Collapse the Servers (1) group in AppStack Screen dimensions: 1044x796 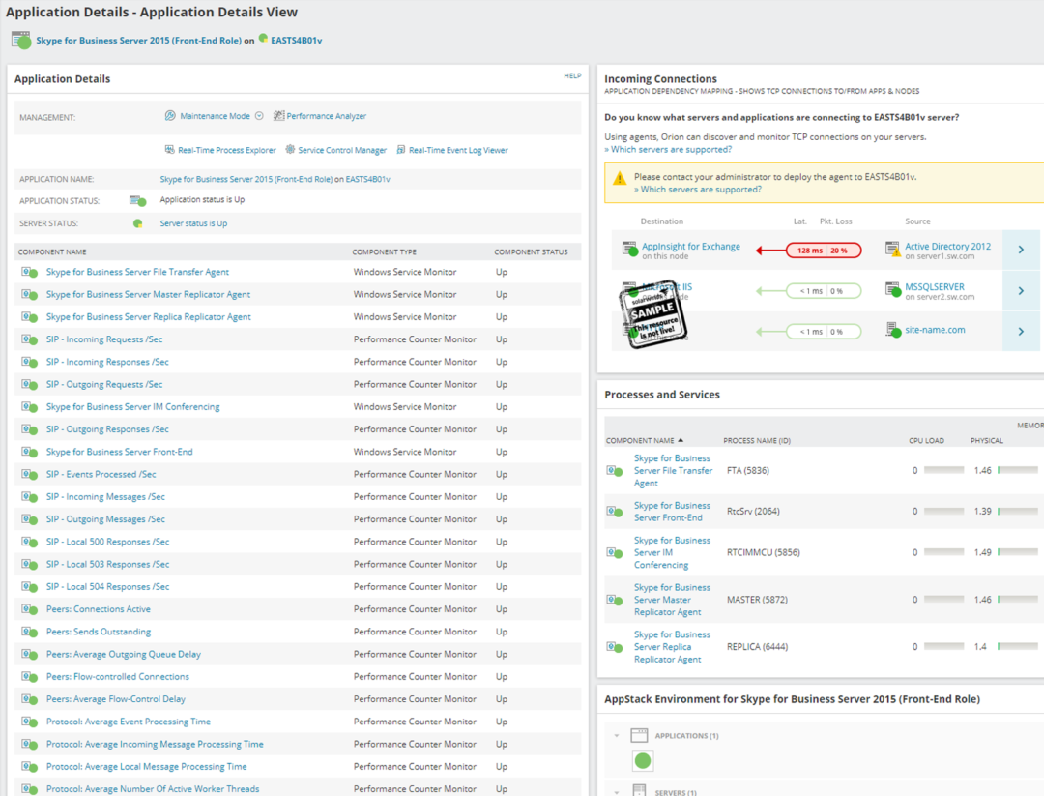pos(617,793)
